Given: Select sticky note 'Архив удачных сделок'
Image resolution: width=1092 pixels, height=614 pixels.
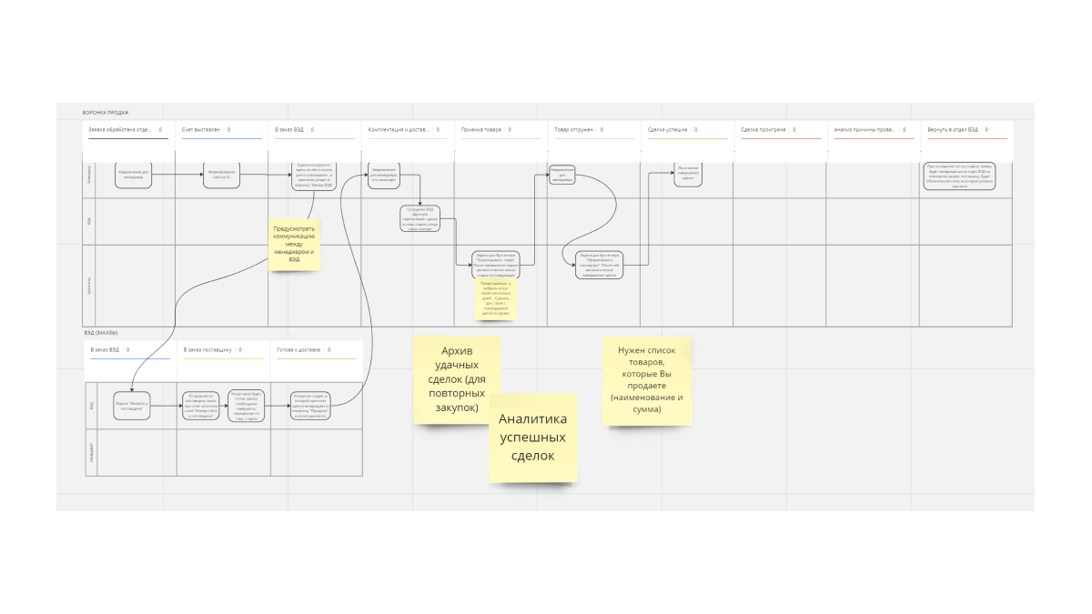Looking at the screenshot, I should point(457,380).
